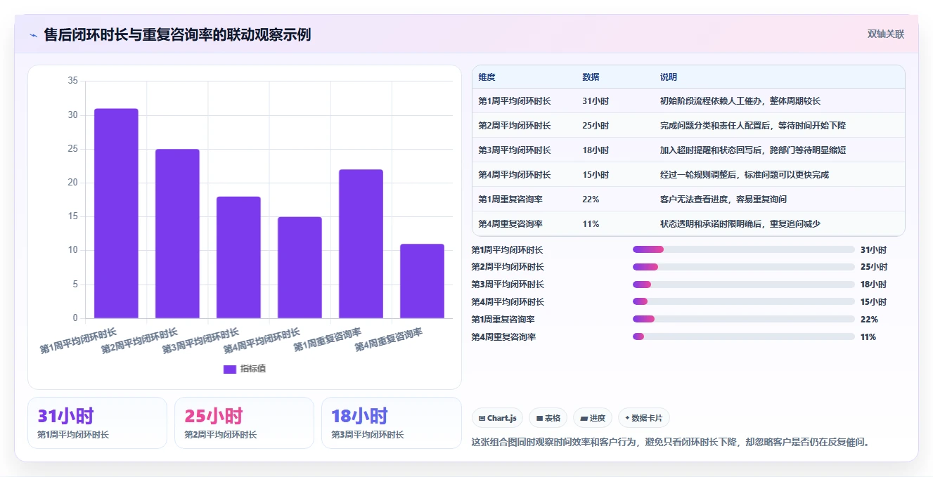Click x-axis label 第4周重复咨询率 under chart
This screenshot has height=477, width=933.
389,340
